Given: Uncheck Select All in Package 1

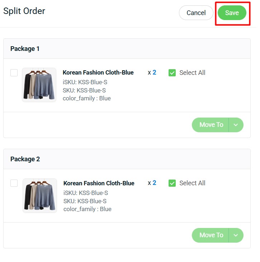Looking at the screenshot, I should [x=172, y=73].
